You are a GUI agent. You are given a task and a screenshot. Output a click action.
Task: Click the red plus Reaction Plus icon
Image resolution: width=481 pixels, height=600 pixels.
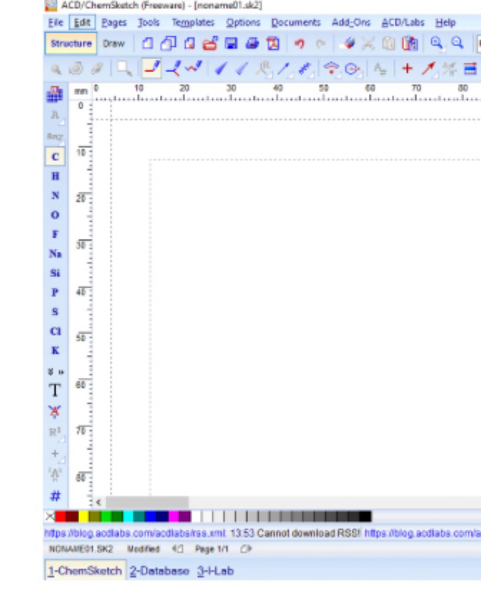tap(407, 69)
